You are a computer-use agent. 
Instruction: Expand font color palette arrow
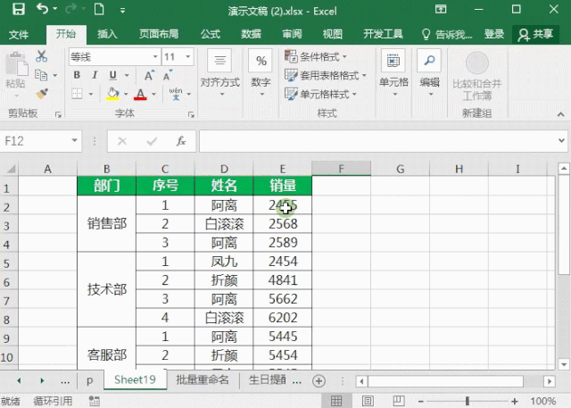(153, 95)
